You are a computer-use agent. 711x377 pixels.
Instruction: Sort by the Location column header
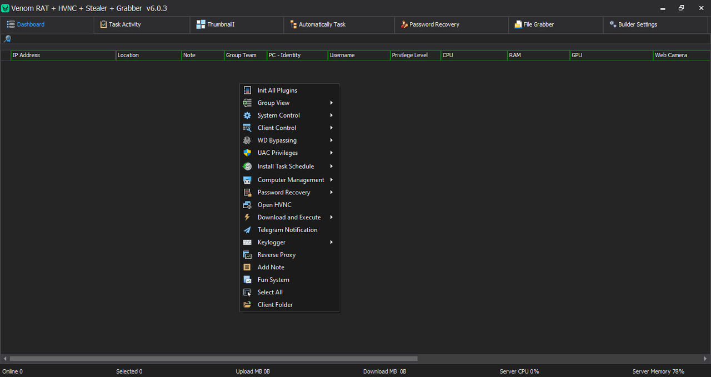(x=149, y=55)
